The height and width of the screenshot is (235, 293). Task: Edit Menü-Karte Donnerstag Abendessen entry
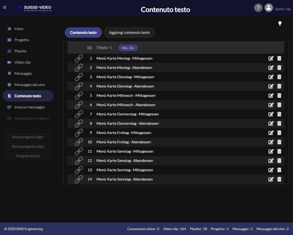pos(271,123)
